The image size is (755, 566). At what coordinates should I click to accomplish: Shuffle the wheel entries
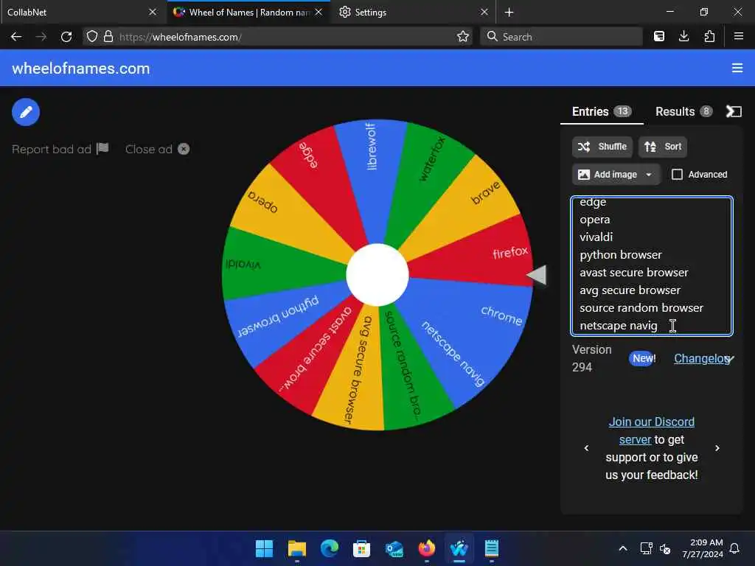tap(602, 147)
